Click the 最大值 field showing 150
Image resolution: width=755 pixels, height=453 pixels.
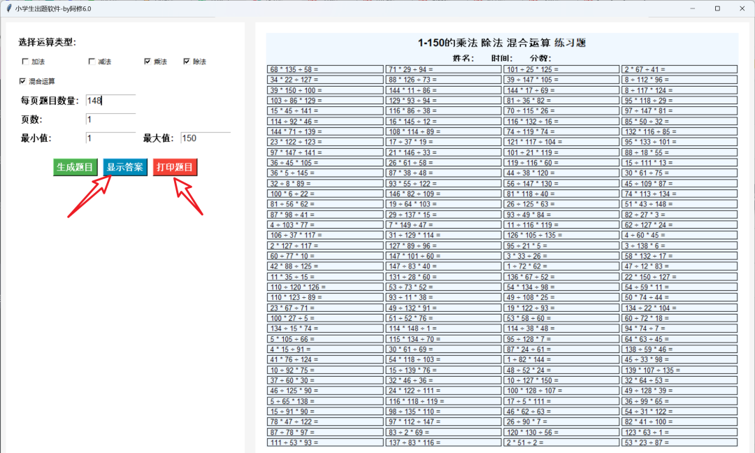[205, 138]
